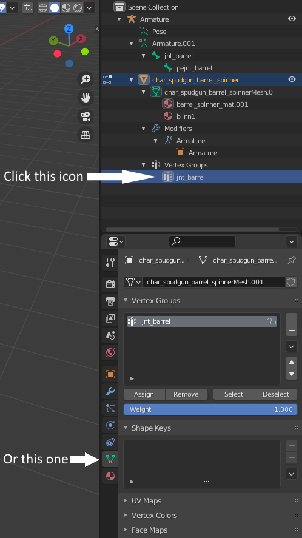Select wireframe viewport shading

tap(43, 8)
